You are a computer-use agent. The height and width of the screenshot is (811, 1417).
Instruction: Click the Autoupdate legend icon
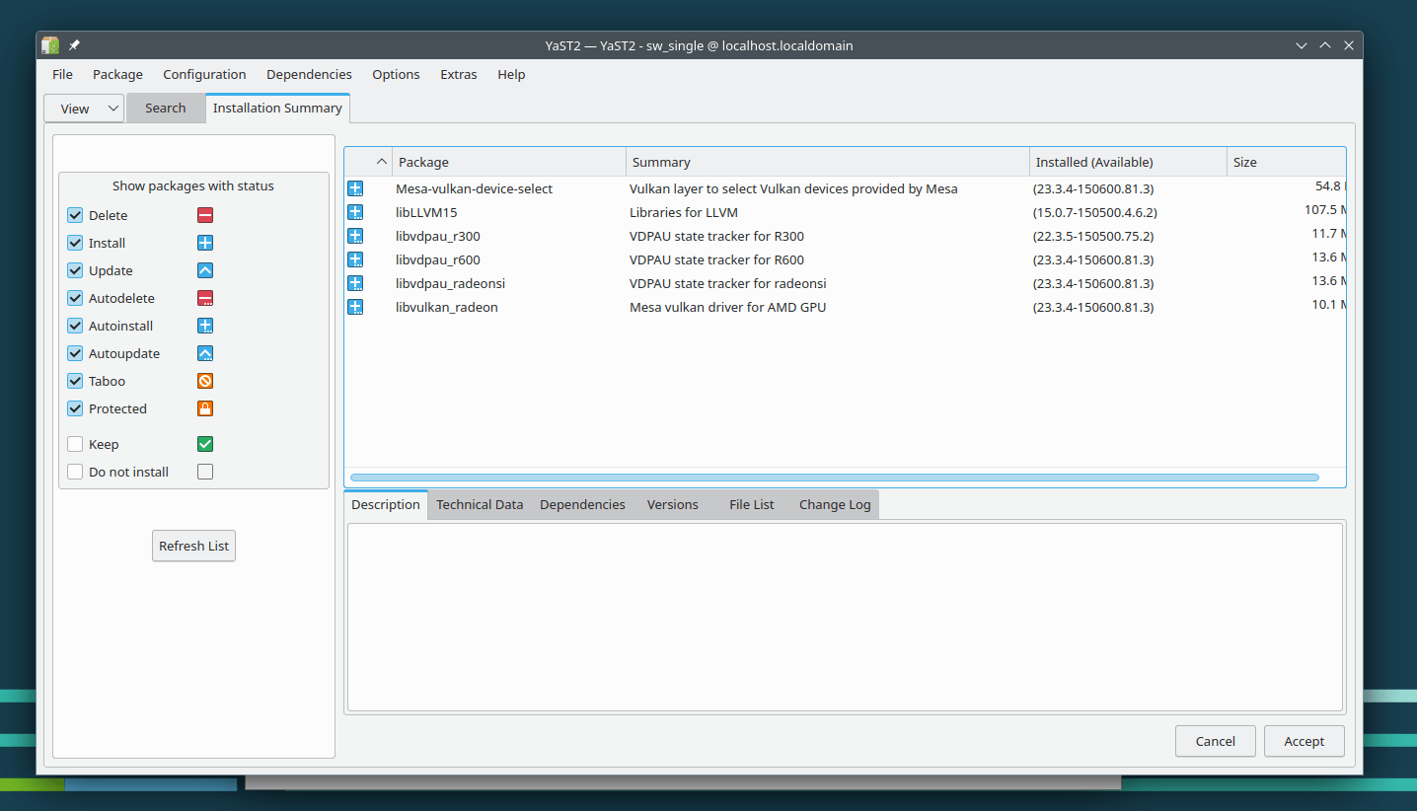pos(205,353)
